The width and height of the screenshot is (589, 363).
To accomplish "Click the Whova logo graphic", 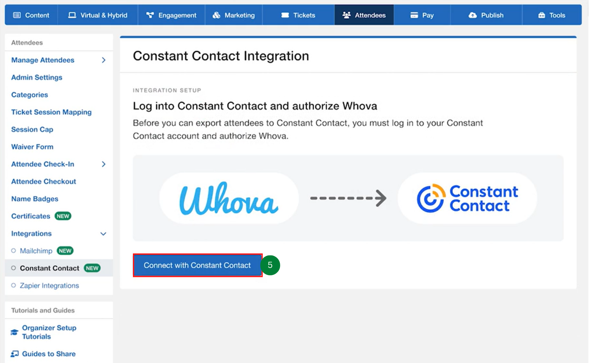I will [229, 198].
